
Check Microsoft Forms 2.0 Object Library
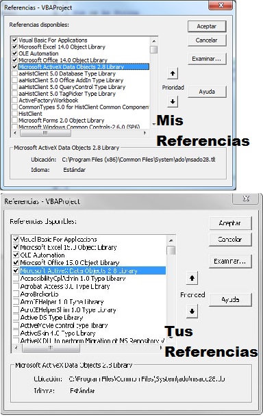tap(15, 121)
